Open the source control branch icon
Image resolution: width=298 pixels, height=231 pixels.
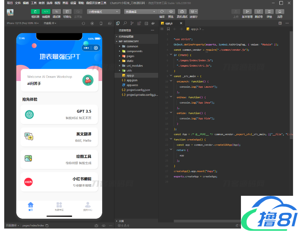[132, 23]
